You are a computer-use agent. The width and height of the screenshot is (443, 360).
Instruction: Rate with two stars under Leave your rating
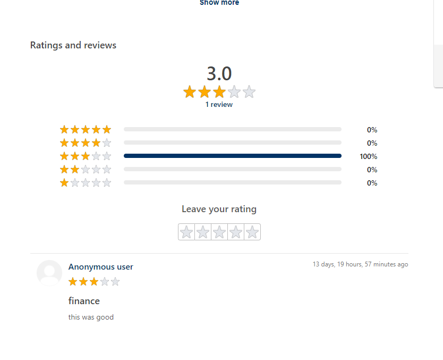click(x=203, y=232)
